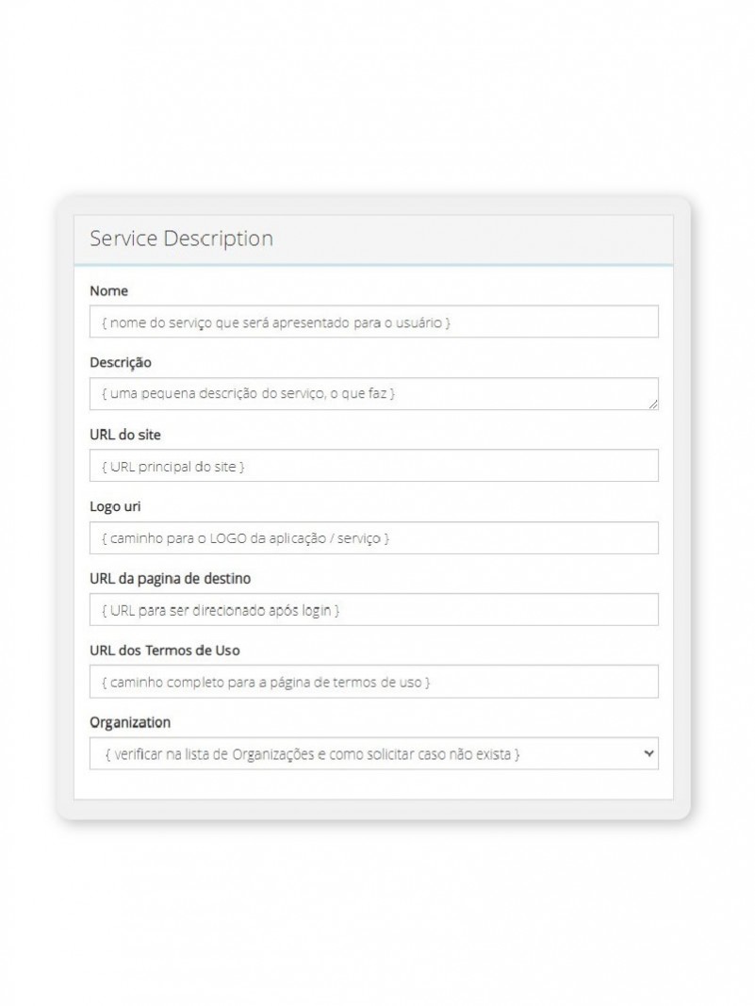Grab the Descrição textarea resize handle
The image size is (755, 1006).
tap(653, 404)
